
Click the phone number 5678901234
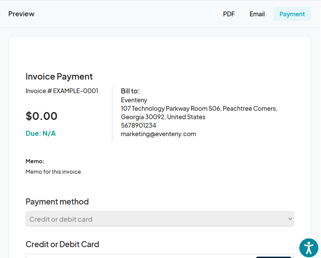[x=138, y=125]
